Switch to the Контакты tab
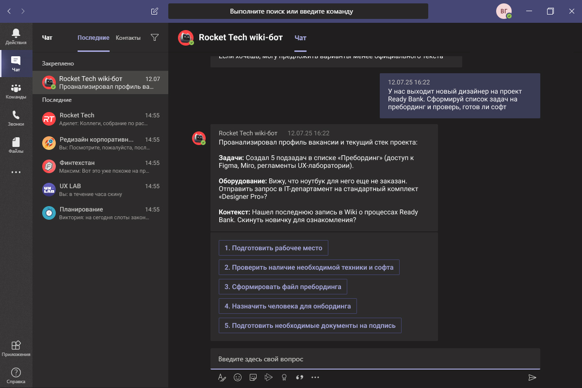This screenshot has width=582, height=388. click(x=128, y=38)
